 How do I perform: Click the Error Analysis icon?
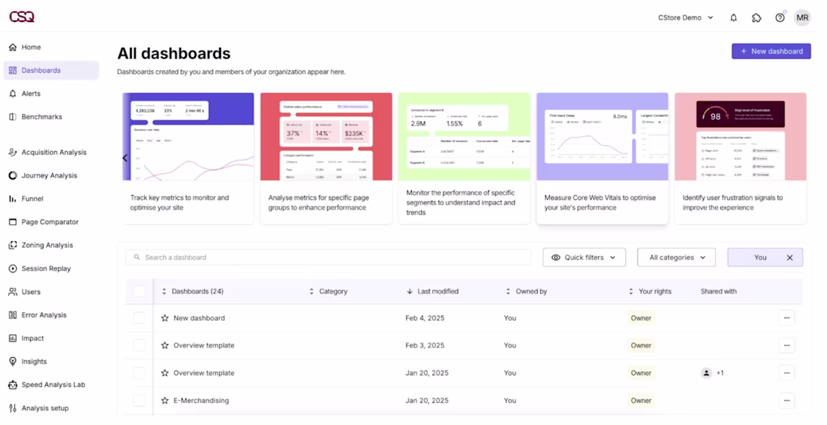[13, 315]
